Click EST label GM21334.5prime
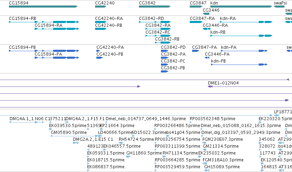Image resolution: width=292 pixels, height=172 pixels. [221, 146]
